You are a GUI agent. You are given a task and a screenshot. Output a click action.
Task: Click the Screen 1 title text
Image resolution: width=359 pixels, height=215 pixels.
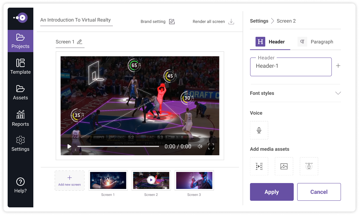point(65,42)
